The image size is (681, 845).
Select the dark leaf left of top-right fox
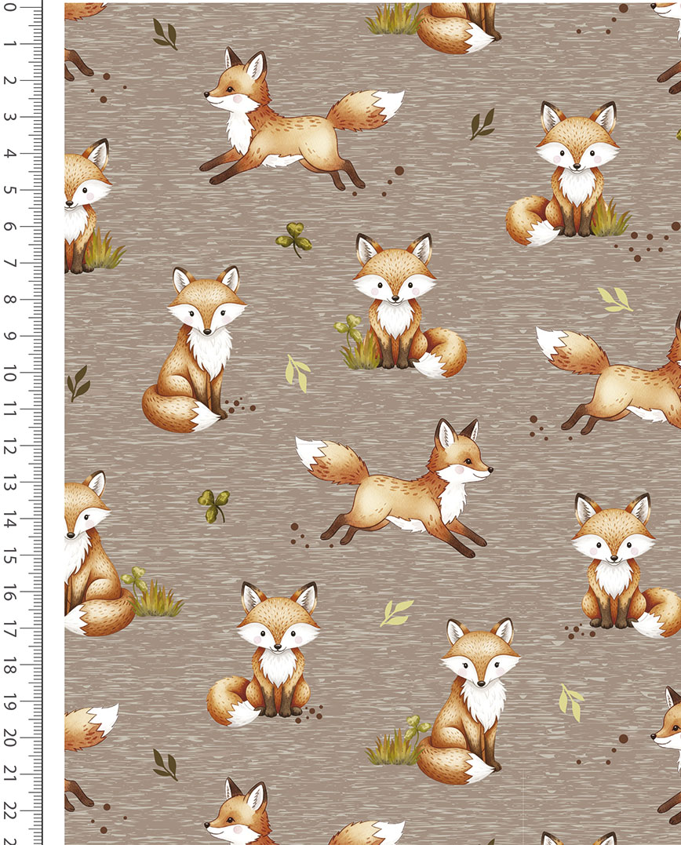482,124
